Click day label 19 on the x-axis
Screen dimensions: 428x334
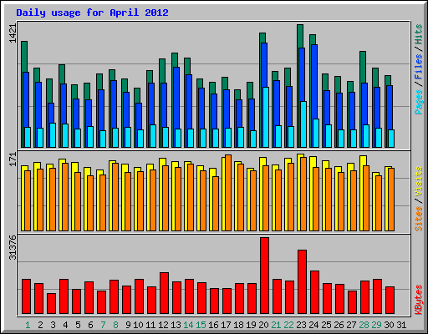251,325
